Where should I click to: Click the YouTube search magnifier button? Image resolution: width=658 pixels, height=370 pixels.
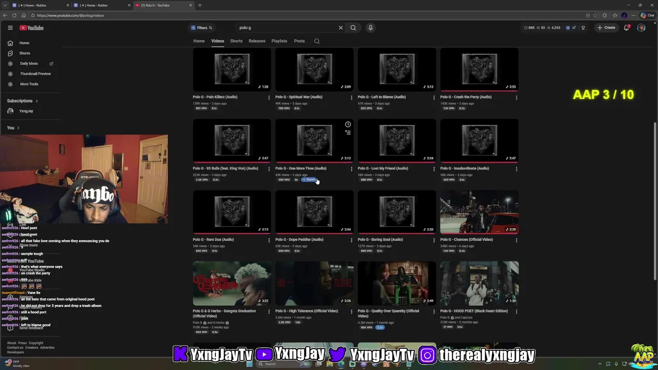[353, 28]
